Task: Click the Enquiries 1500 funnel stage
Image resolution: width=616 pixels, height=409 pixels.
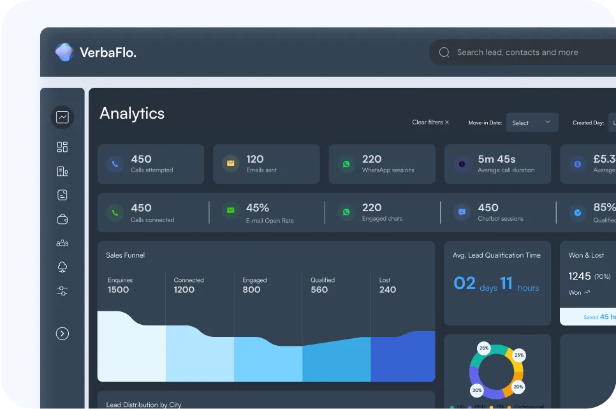Action: coord(121,285)
